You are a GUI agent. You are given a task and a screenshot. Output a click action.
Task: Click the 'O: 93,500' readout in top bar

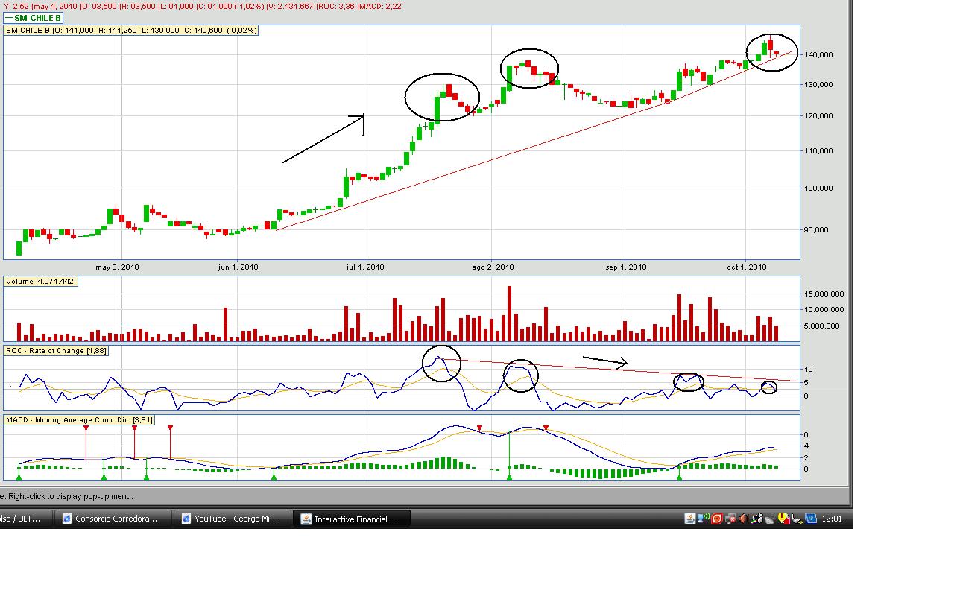tap(98, 6)
